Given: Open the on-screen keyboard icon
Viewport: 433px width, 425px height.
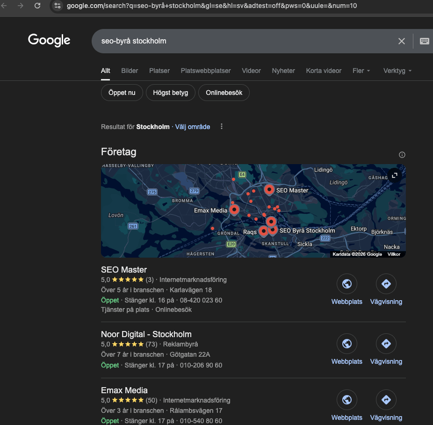Looking at the screenshot, I should point(424,41).
